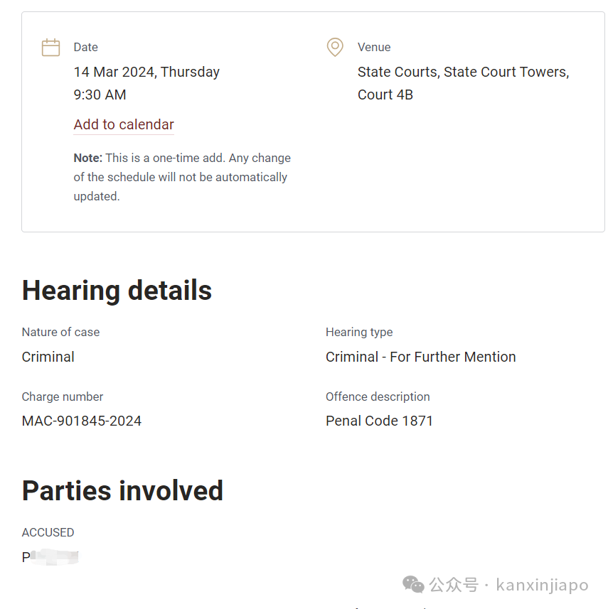Select the Criminal - For Further Mention text
608x609 pixels.
click(421, 357)
